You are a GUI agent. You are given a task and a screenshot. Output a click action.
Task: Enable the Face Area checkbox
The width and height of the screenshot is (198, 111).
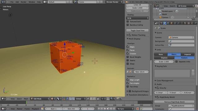pos(128,86)
